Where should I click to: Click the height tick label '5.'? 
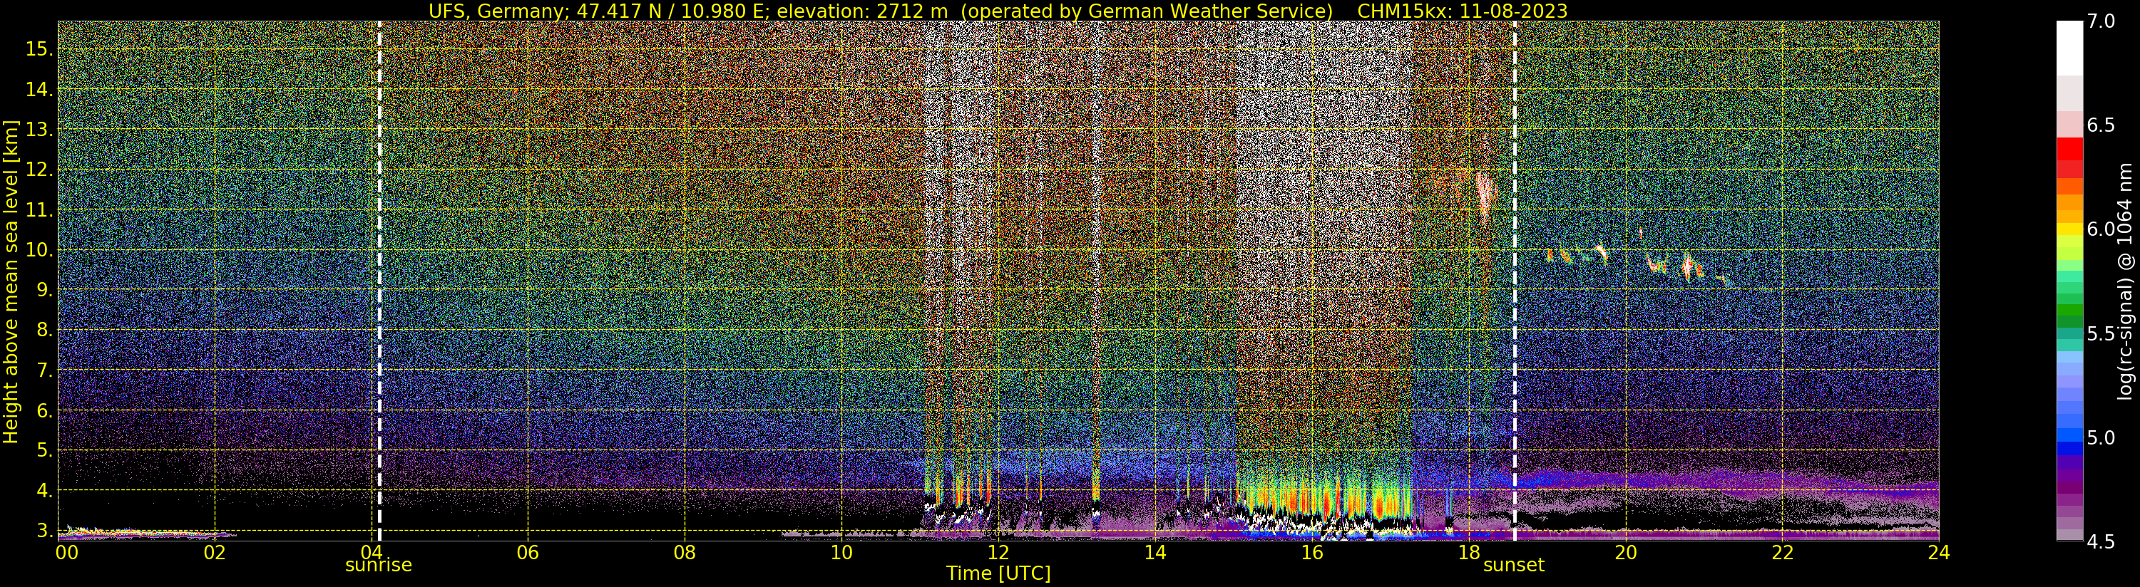[x=45, y=451]
